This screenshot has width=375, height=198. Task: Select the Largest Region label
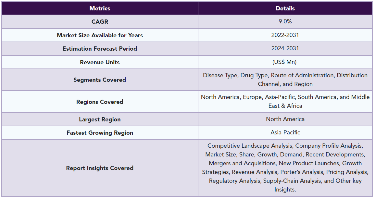100,119
